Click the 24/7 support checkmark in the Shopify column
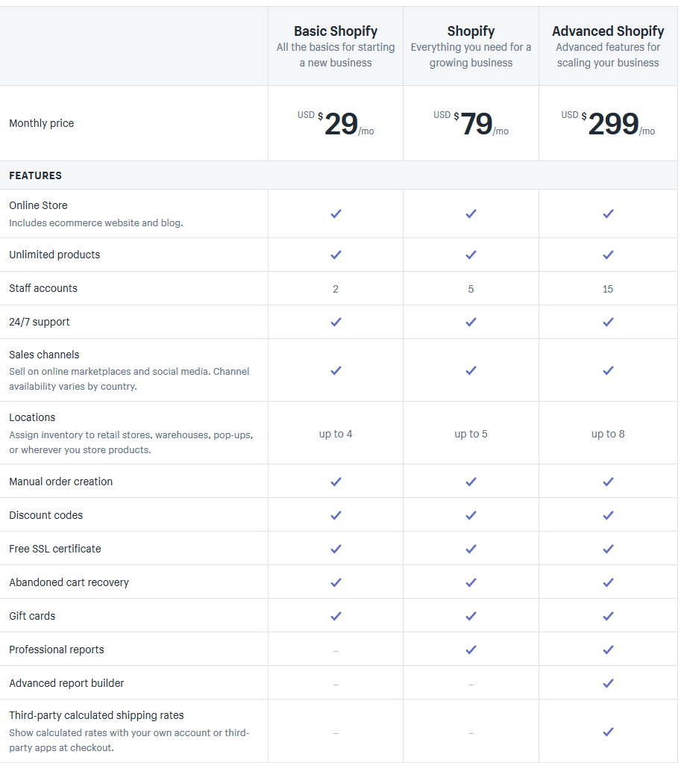This screenshot has height=763, width=684. 471,322
